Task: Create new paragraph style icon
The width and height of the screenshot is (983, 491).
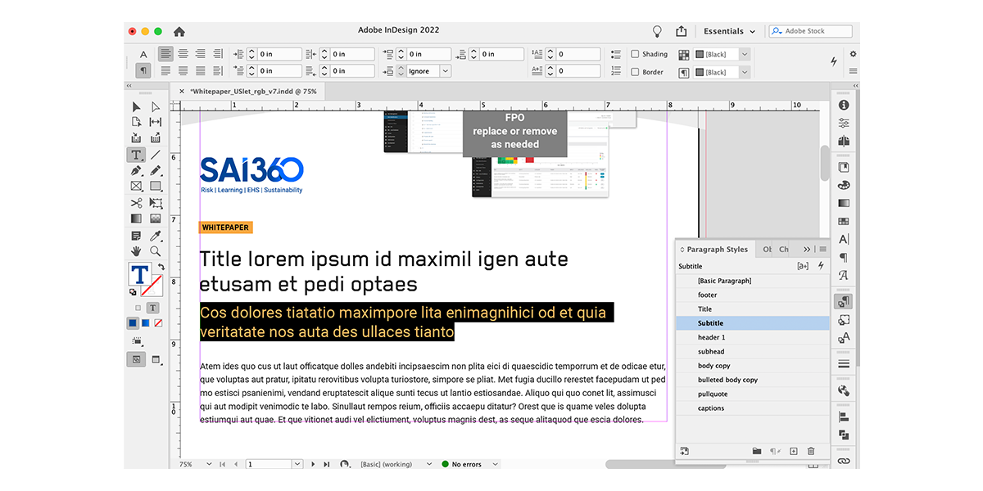Action: pos(793,451)
